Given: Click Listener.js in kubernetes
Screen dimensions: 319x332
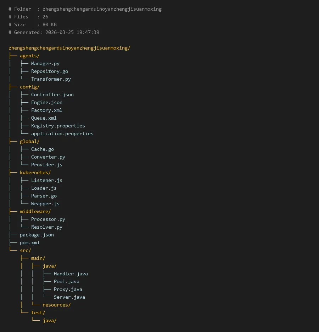Looking at the screenshot, I should click(46, 180).
